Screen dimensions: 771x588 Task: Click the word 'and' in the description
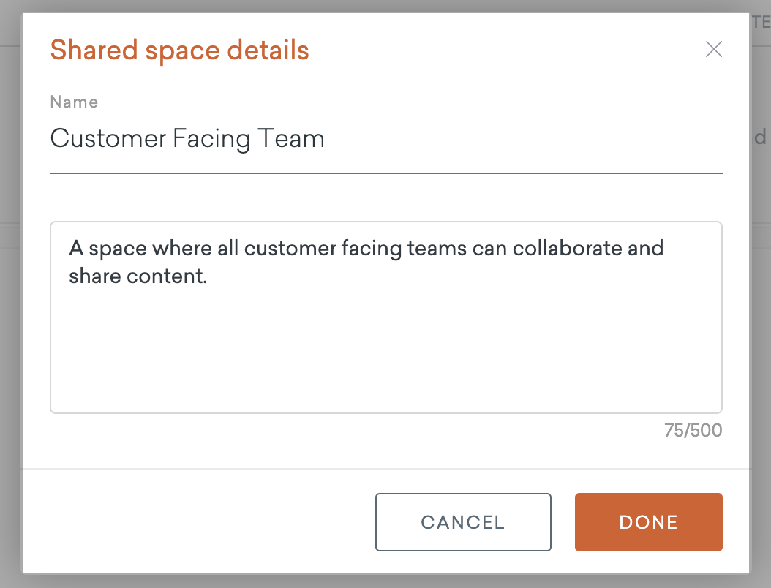pos(644,248)
